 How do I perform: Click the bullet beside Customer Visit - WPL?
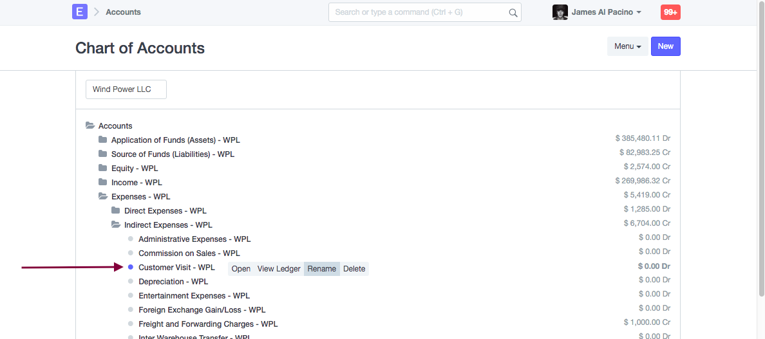131,268
